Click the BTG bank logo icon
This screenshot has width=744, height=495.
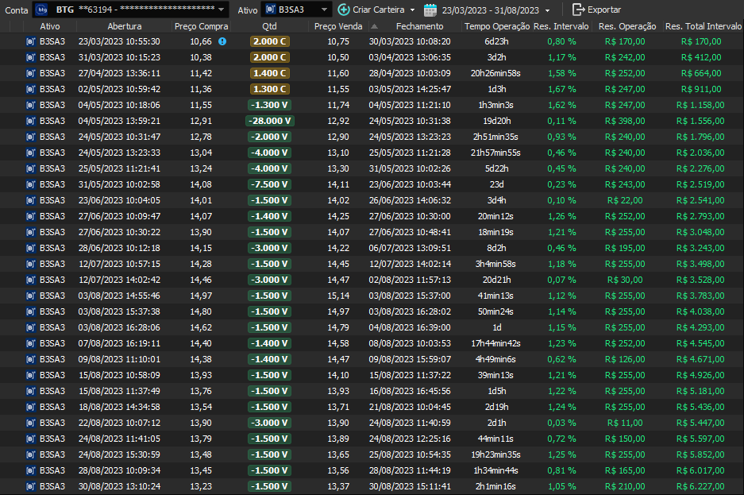[x=41, y=10]
